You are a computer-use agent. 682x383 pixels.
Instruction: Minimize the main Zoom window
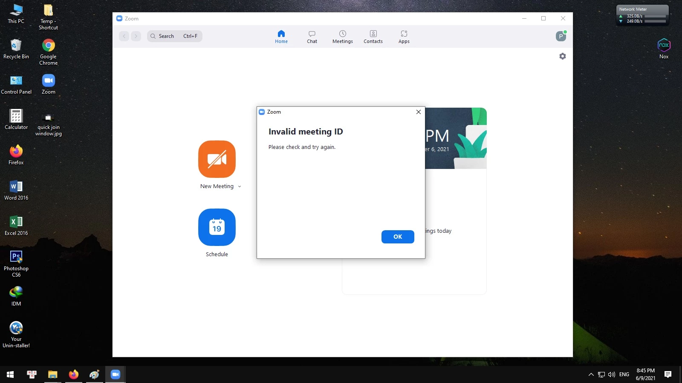tap(524, 18)
